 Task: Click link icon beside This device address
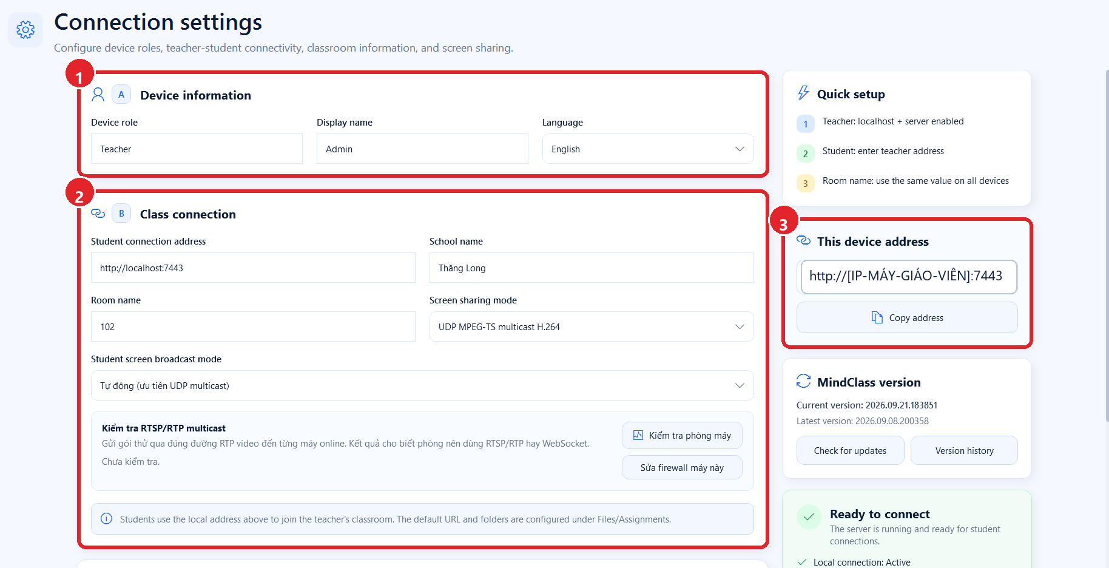point(803,240)
